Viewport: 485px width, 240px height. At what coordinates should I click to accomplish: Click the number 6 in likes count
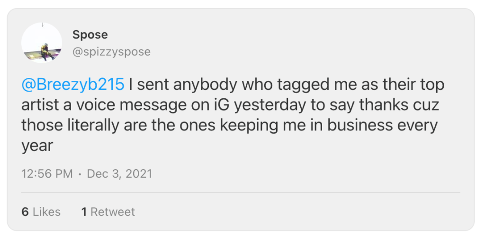pyautogui.click(x=25, y=212)
